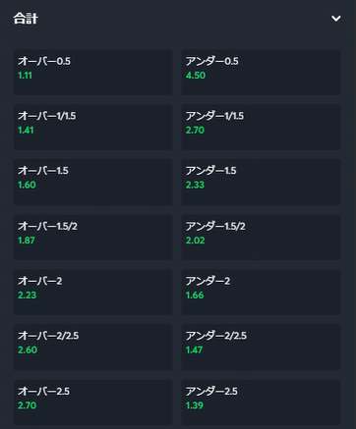
Task: Choose オーバー1.5 at 1.60
Action: [x=92, y=182]
